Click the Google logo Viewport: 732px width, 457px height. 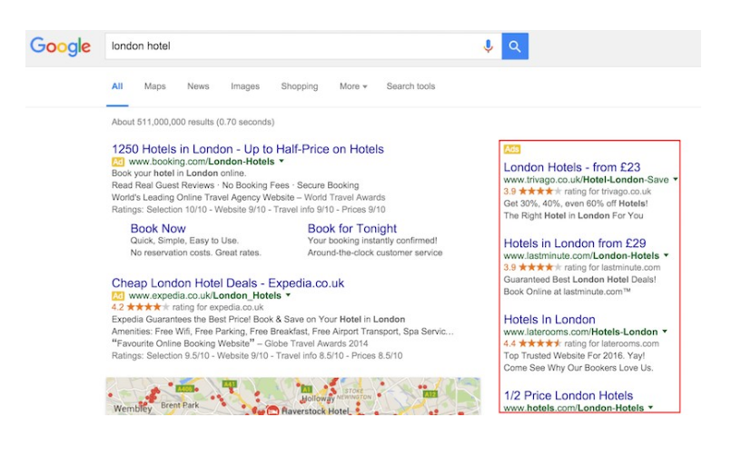tap(61, 46)
